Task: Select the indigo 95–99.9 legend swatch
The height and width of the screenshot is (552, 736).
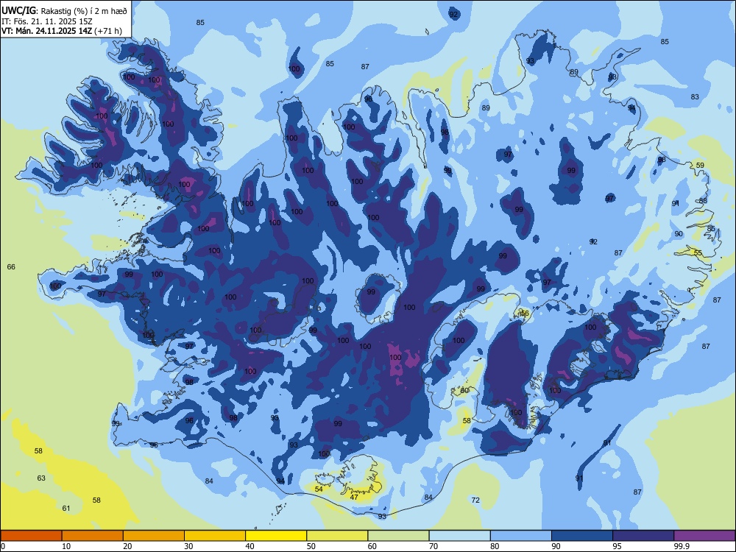Action: [643, 536]
